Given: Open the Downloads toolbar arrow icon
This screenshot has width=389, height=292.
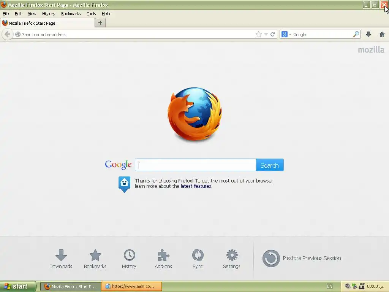Looking at the screenshot, I should coord(368,34).
